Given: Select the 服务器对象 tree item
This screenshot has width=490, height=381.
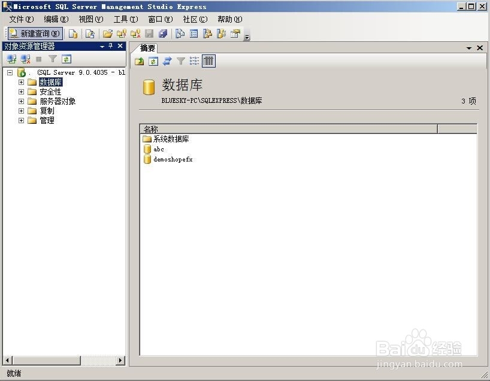Looking at the screenshot, I should [58, 101].
